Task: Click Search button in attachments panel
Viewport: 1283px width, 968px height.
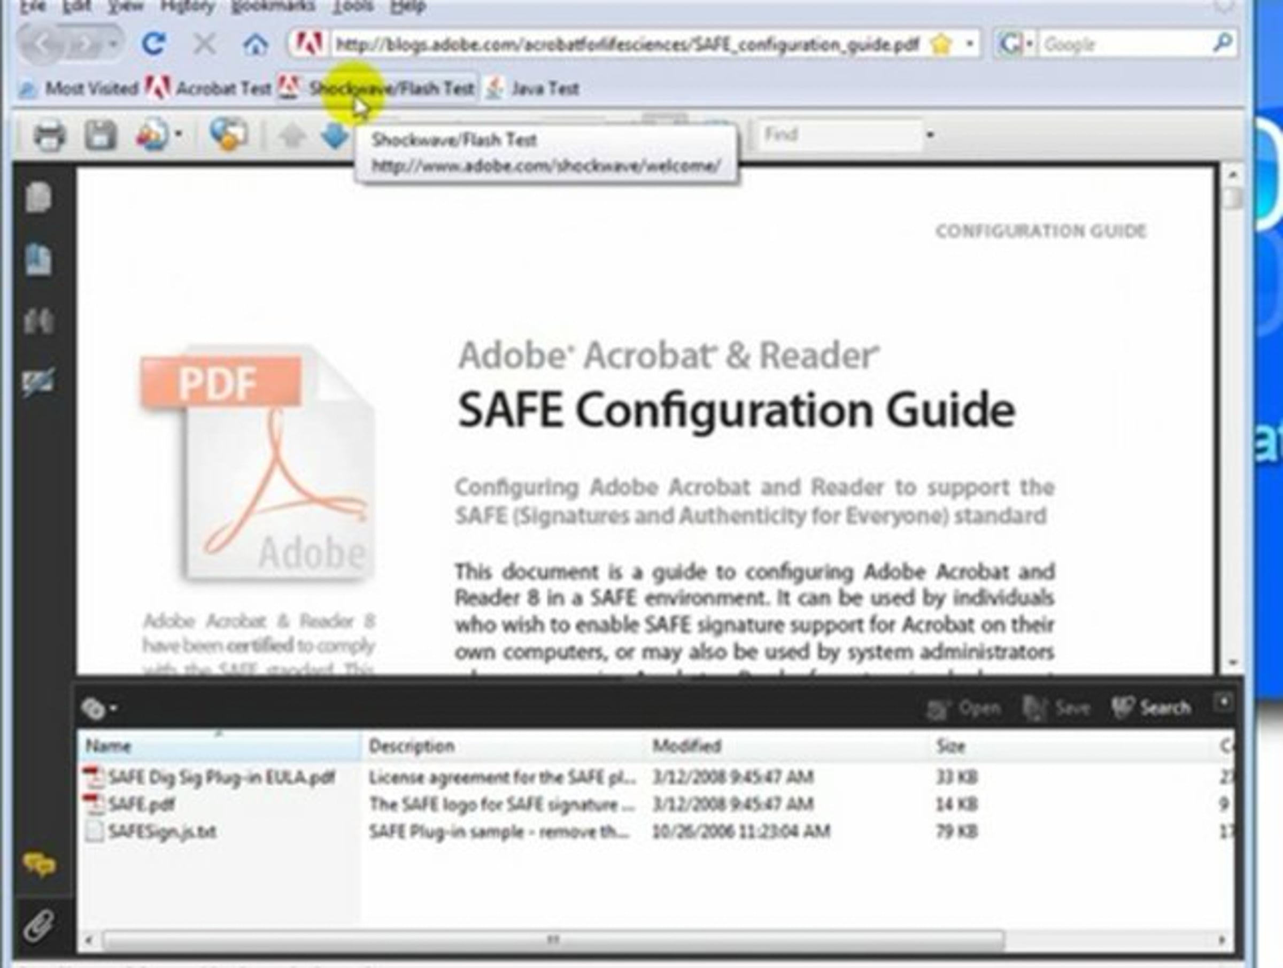Action: tap(1151, 708)
